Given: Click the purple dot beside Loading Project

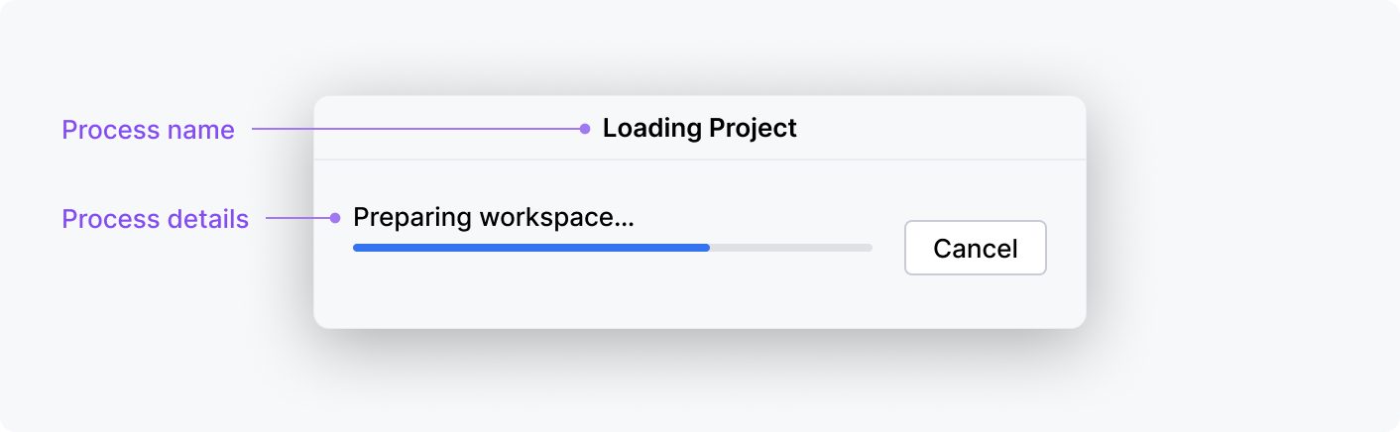Looking at the screenshot, I should tap(585, 128).
